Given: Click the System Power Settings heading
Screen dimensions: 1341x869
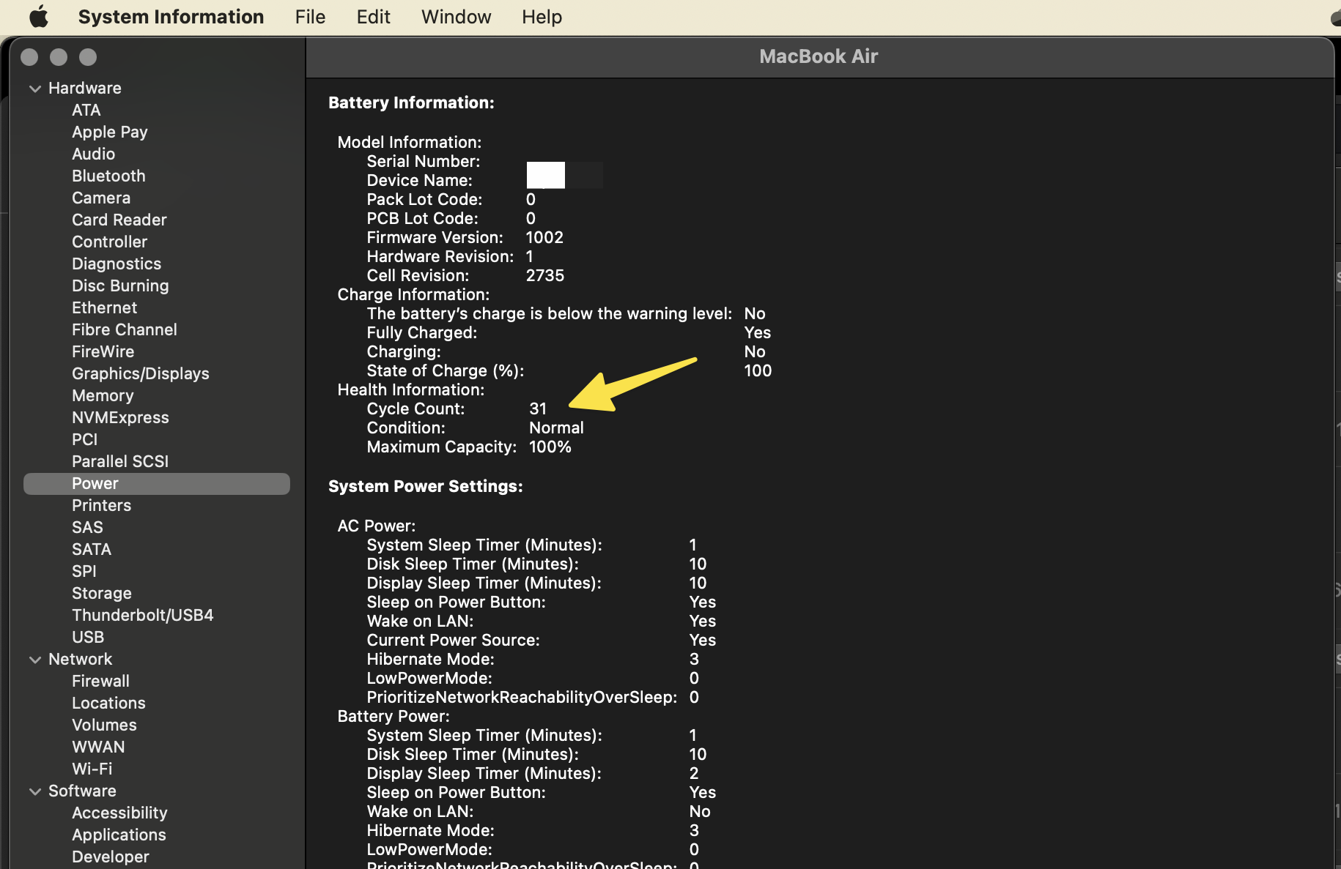Looking at the screenshot, I should (426, 486).
